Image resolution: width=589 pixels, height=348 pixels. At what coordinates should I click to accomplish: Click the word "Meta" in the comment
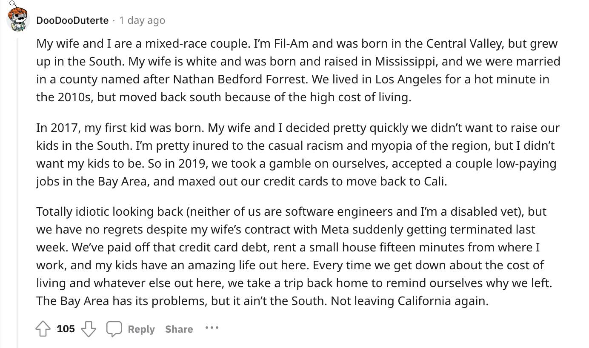click(x=335, y=229)
